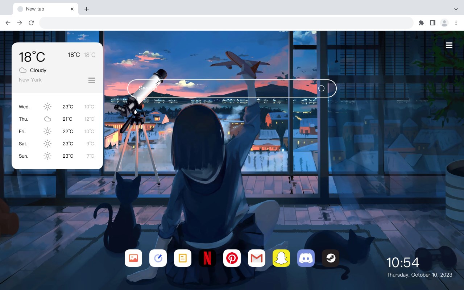Click Saturday's 9°C low temperature
This screenshot has height=290, width=464.
tap(90, 144)
